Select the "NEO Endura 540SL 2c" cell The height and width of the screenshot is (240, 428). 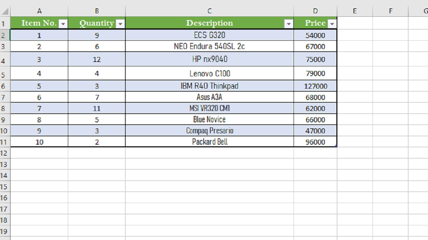[x=210, y=46]
